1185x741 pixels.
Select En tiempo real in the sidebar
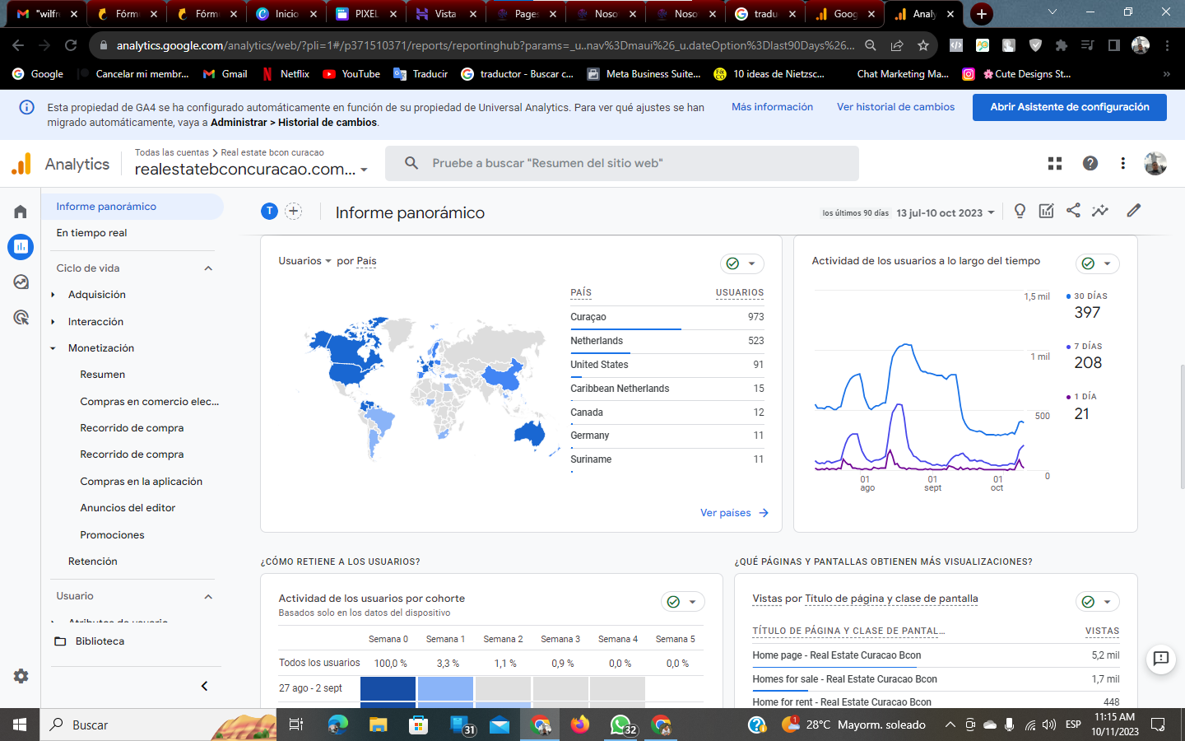92,233
